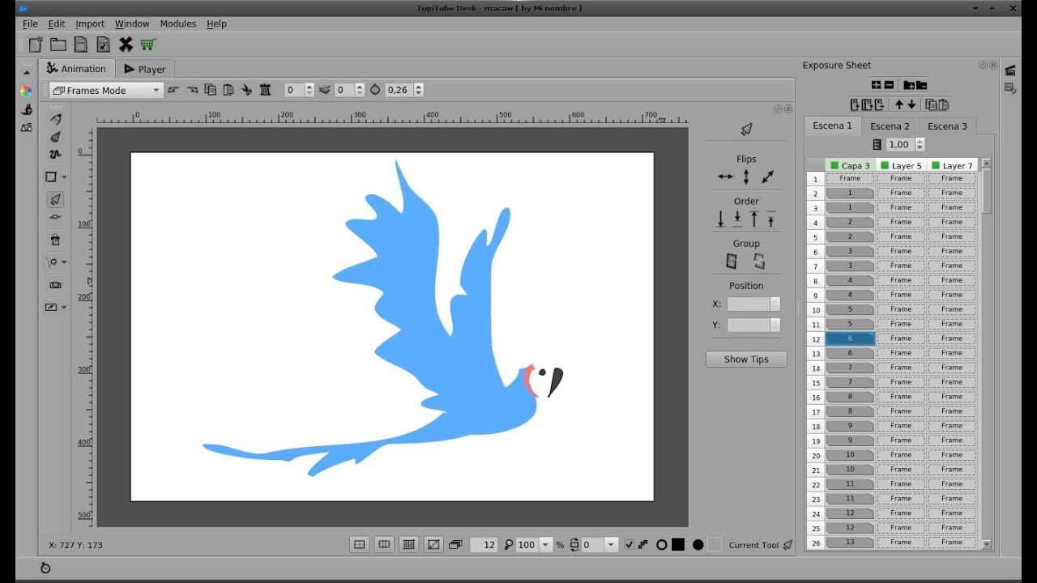
Task: Click the Paste icon in the Animation toolbar
Action: click(x=228, y=90)
